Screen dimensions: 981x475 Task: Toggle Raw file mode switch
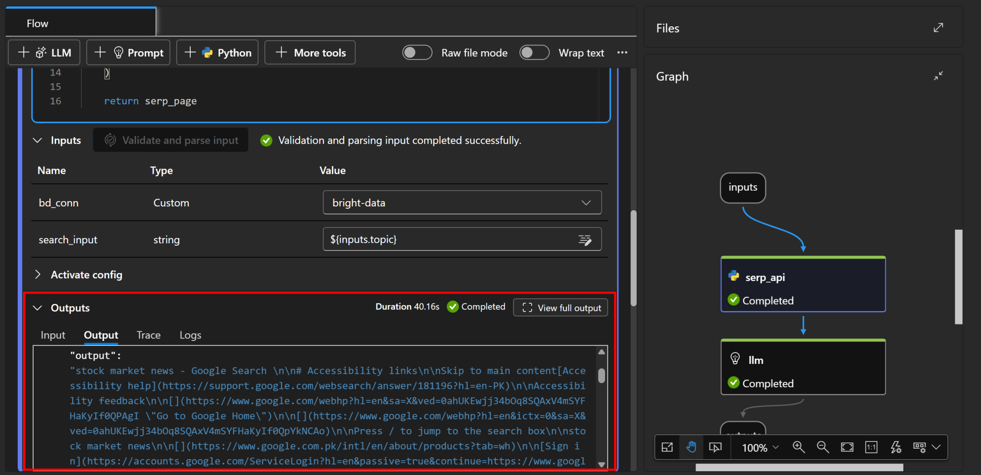click(x=417, y=53)
